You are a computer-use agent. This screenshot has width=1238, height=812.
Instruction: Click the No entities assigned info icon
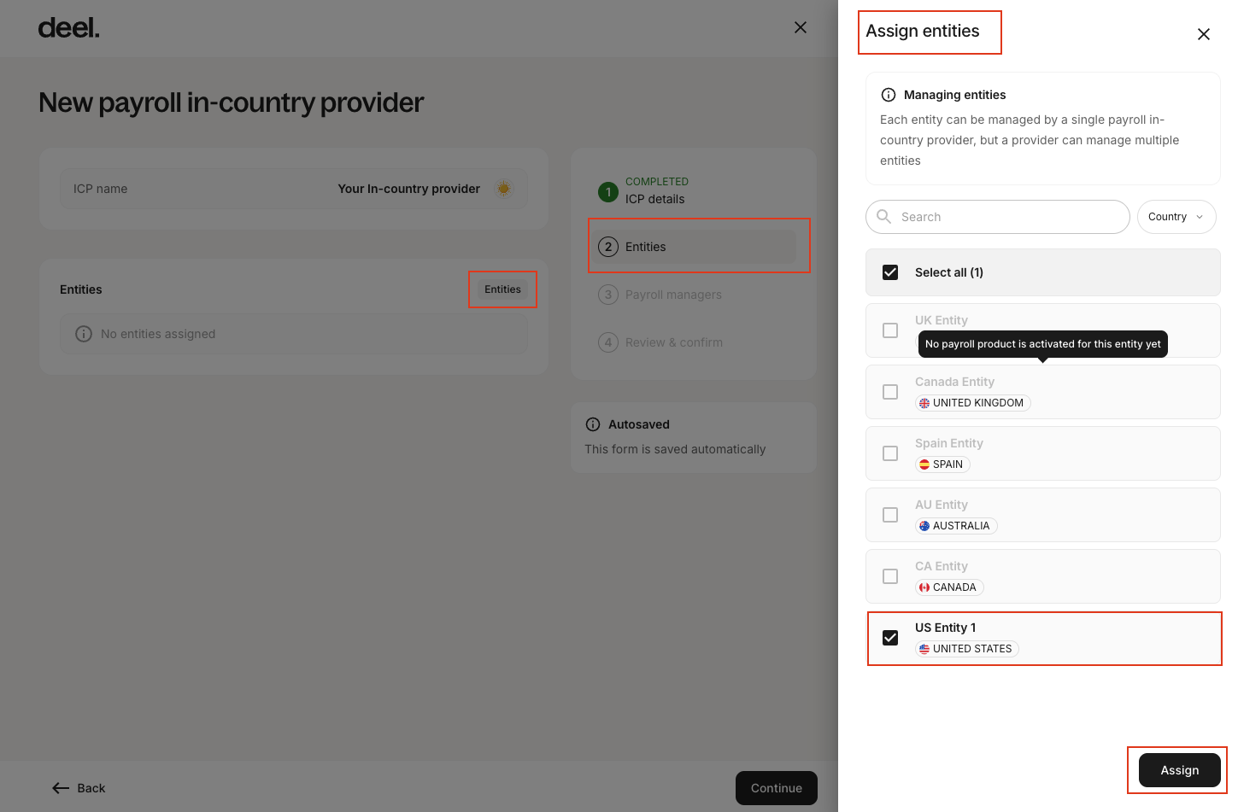[x=84, y=334]
